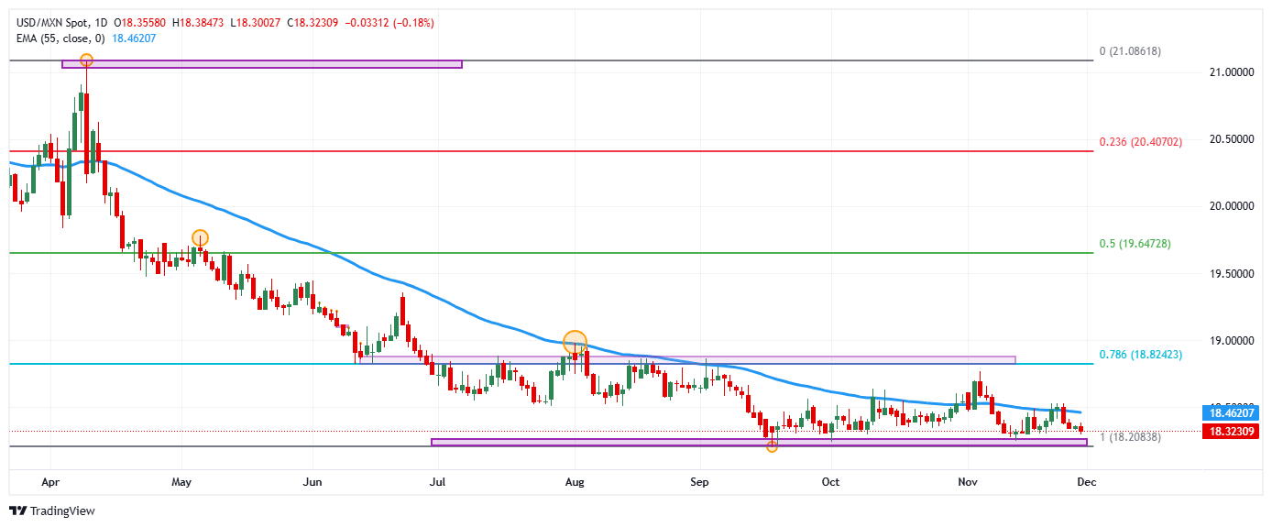Click the orange circle marker in early May
Viewport: 1272px width, 527px height.
point(200,237)
